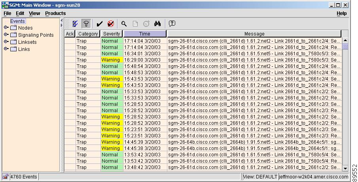358x182 pixels.
Task: Click the scrollbar up arrow
Action: click(x=345, y=40)
